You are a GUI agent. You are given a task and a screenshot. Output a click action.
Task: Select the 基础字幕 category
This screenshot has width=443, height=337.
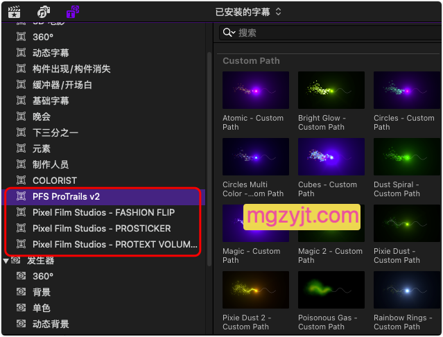pos(103,101)
